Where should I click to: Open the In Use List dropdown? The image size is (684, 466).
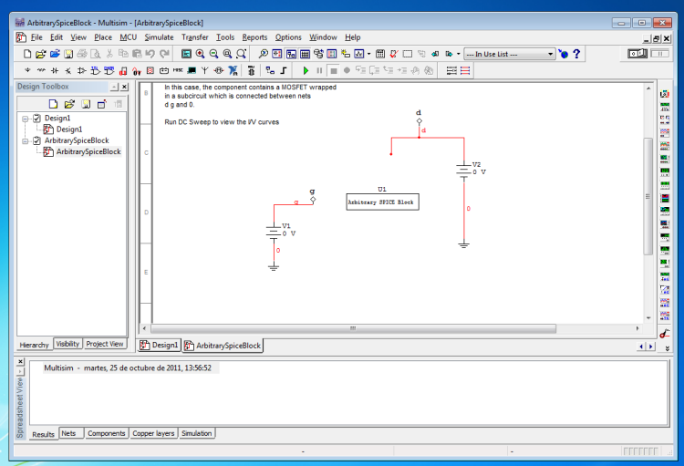click(550, 55)
